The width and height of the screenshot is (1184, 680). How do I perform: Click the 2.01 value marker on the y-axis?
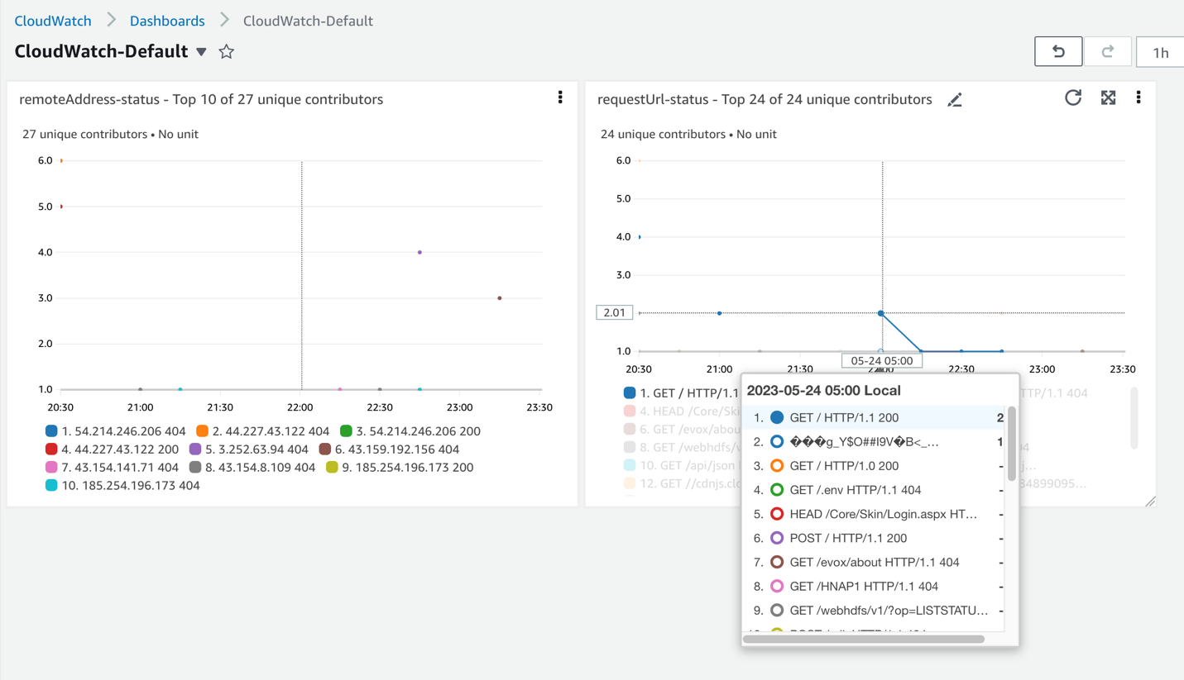click(613, 311)
